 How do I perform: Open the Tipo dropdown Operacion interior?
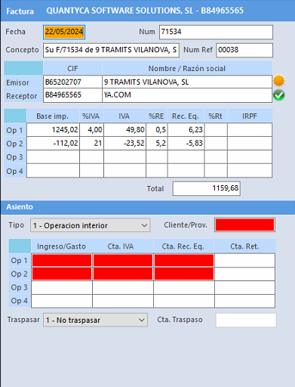tap(91, 225)
